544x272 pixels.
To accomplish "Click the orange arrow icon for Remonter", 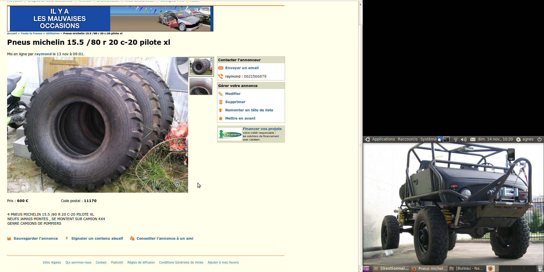I will click(x=220, y=110).
